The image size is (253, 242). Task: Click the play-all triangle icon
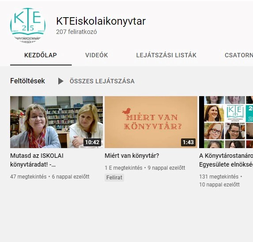click(60, 81)
